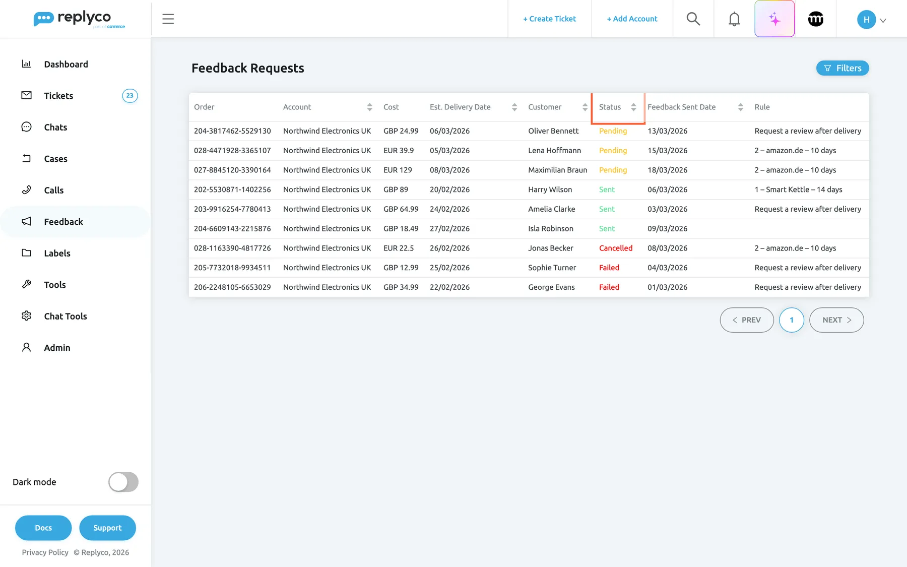Expand the user profile dropdown chevron
This screenshot has height=567, width=907.
tap(883, 21)
